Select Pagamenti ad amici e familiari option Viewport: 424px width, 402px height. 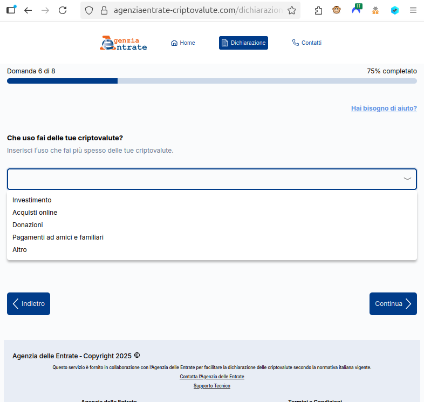point(58,237)
